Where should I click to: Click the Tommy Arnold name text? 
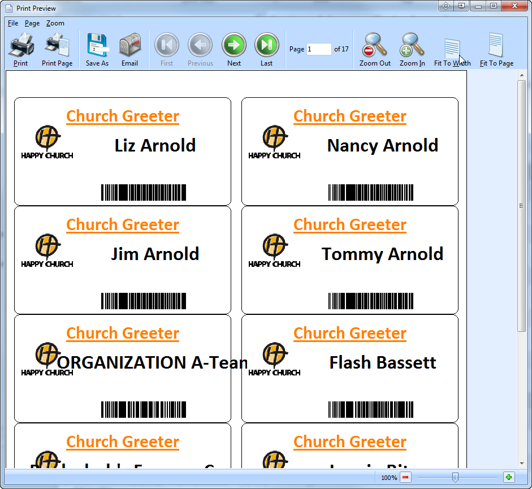click(x=382, y=254)
